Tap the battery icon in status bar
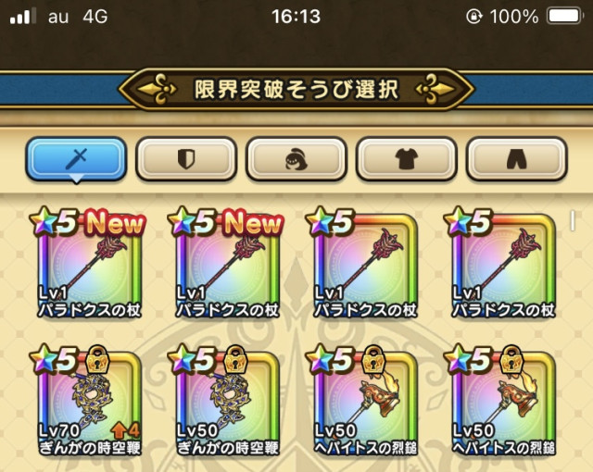 [564, 17]
